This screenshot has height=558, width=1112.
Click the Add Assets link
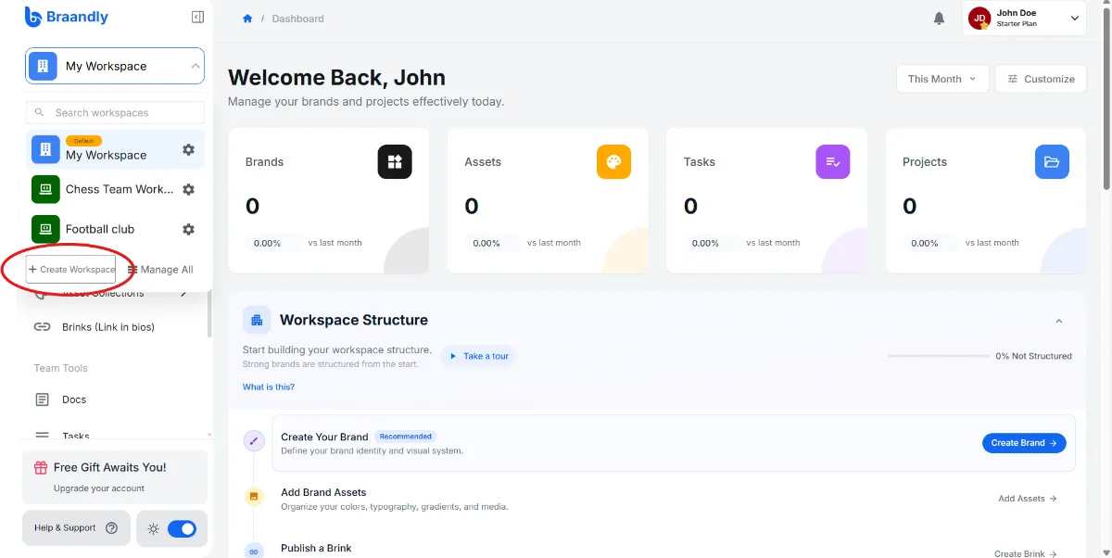[1028, 499]
